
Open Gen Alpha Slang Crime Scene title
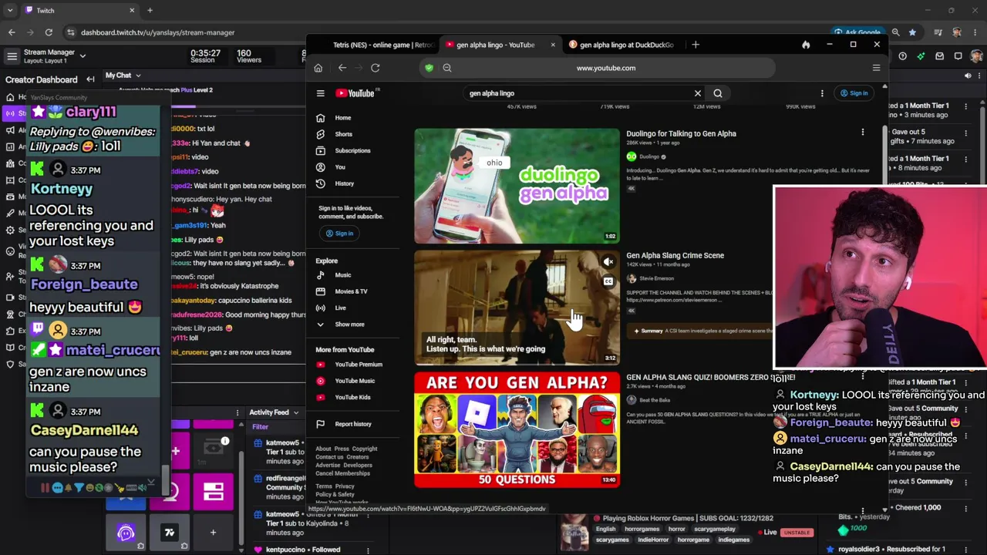[x=675, y=255]
